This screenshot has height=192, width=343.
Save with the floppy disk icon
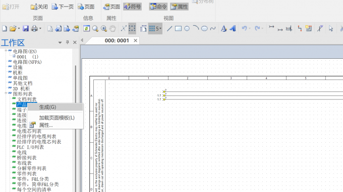pyautogui.click(x=26, y=29)
